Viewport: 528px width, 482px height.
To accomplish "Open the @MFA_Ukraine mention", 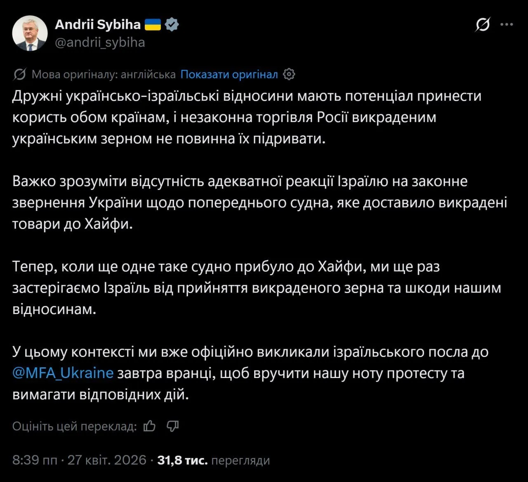I will pos(63,373).
